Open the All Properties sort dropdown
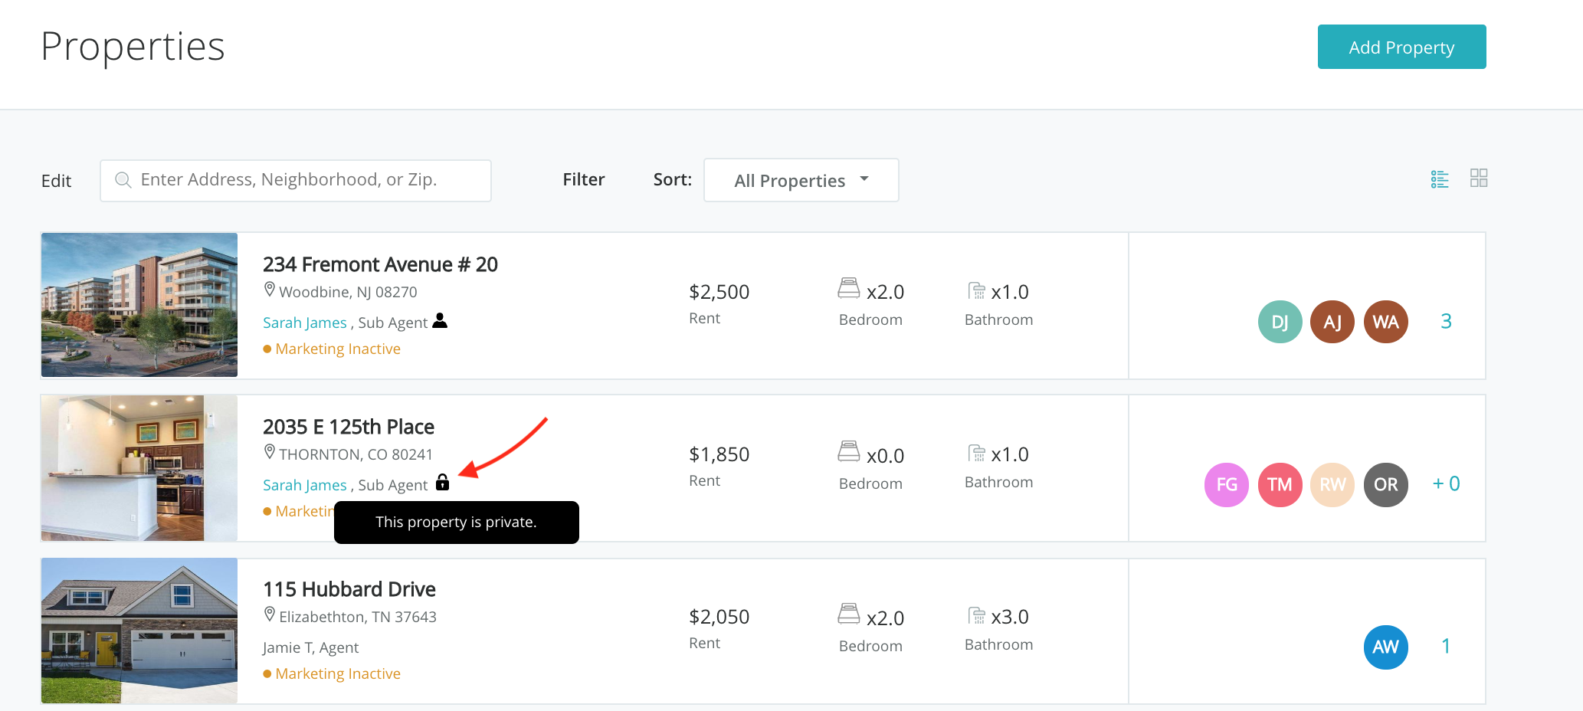The width and height of the screenshot is (1583, 711). [801, 181]
